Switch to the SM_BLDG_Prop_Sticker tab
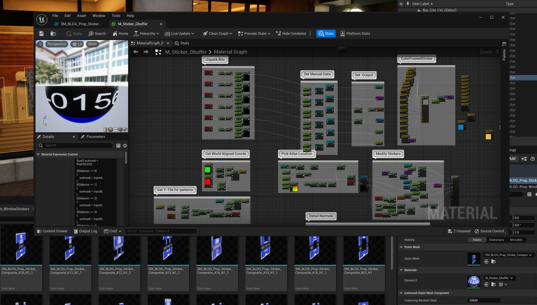 (78, 24)
